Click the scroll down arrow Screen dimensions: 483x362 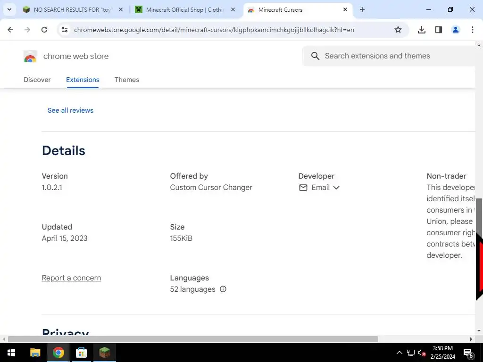pos(479,331)
